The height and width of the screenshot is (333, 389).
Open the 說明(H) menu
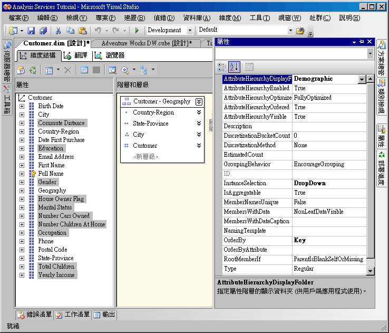[349, 18]
